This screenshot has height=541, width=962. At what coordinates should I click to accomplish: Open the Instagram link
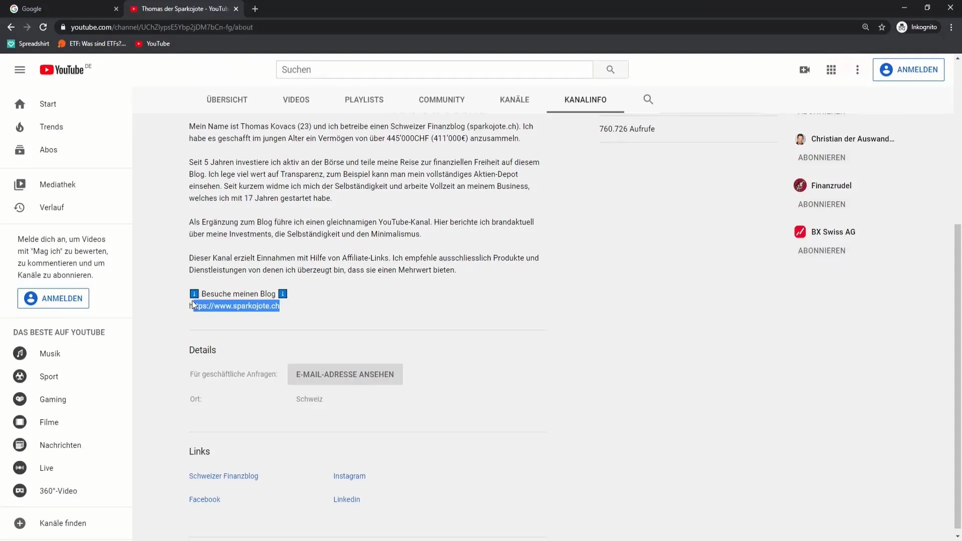coord(349,476)
